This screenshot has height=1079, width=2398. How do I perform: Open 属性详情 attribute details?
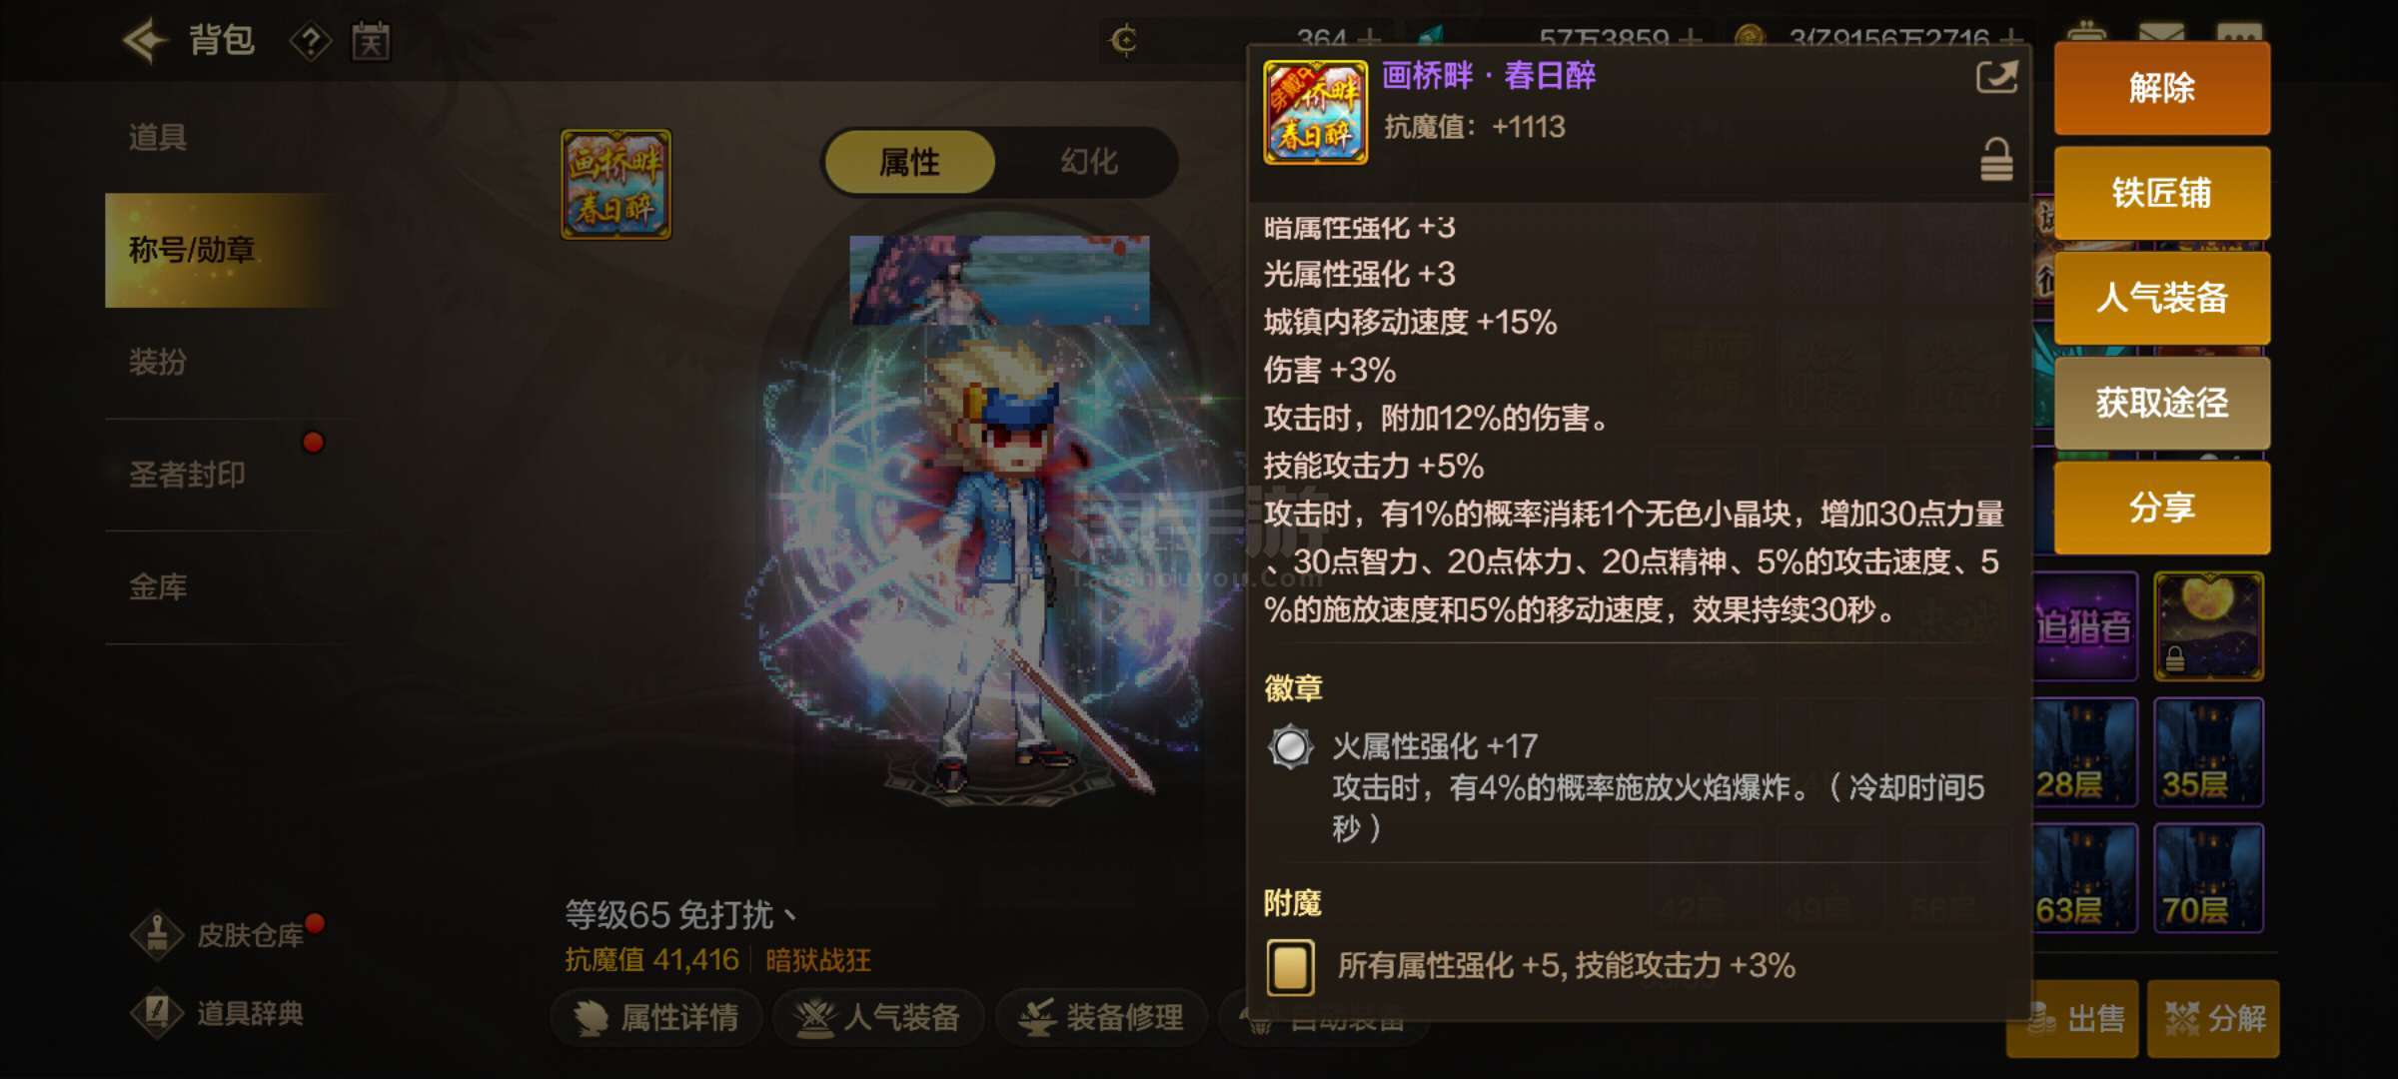[x=657, y=1018]
